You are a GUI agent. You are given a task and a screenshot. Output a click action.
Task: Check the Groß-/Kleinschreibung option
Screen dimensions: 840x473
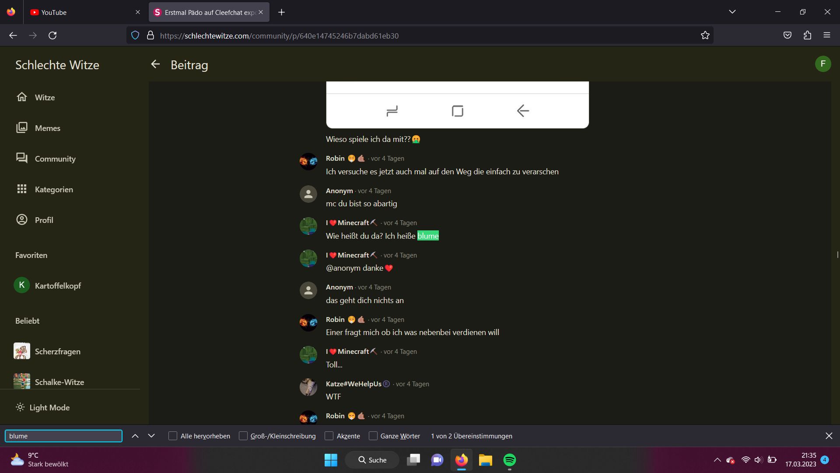coord(243,436)
